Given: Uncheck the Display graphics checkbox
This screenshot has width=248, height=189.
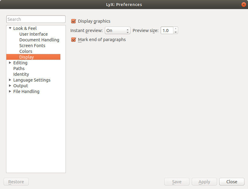Looking at the screenshot, I should 73,21.
